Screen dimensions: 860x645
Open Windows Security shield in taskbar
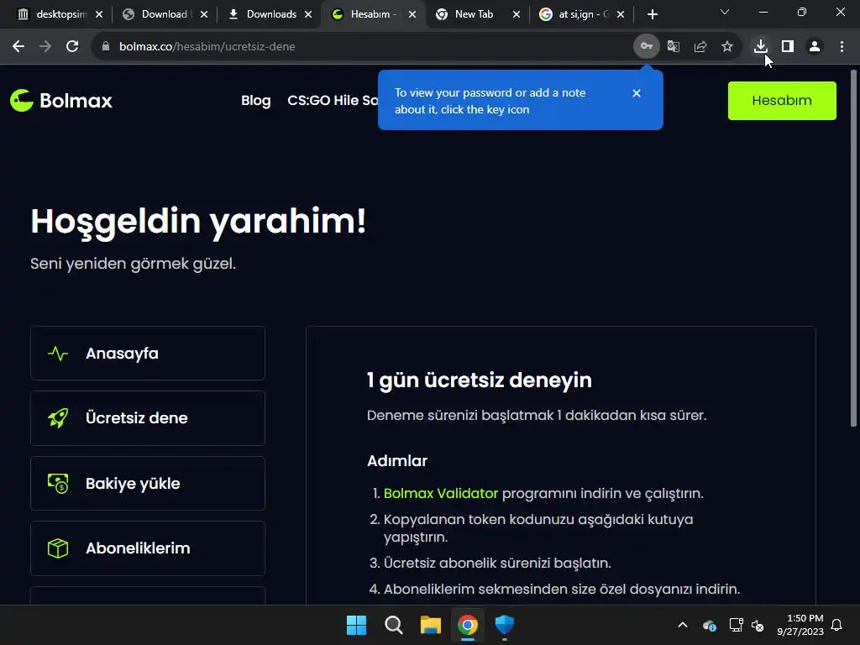505,625
